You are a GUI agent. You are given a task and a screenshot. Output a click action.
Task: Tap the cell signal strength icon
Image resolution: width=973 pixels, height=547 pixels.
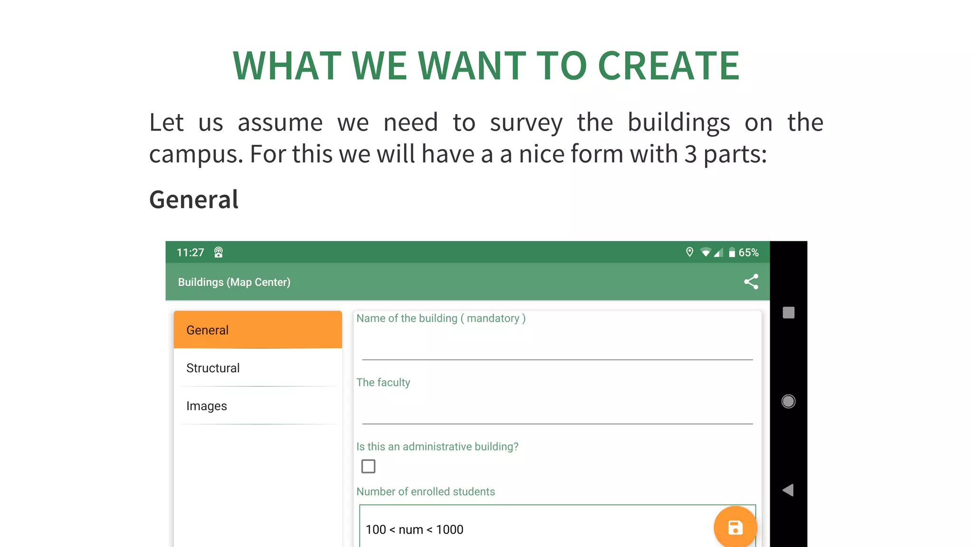point(718,252)
